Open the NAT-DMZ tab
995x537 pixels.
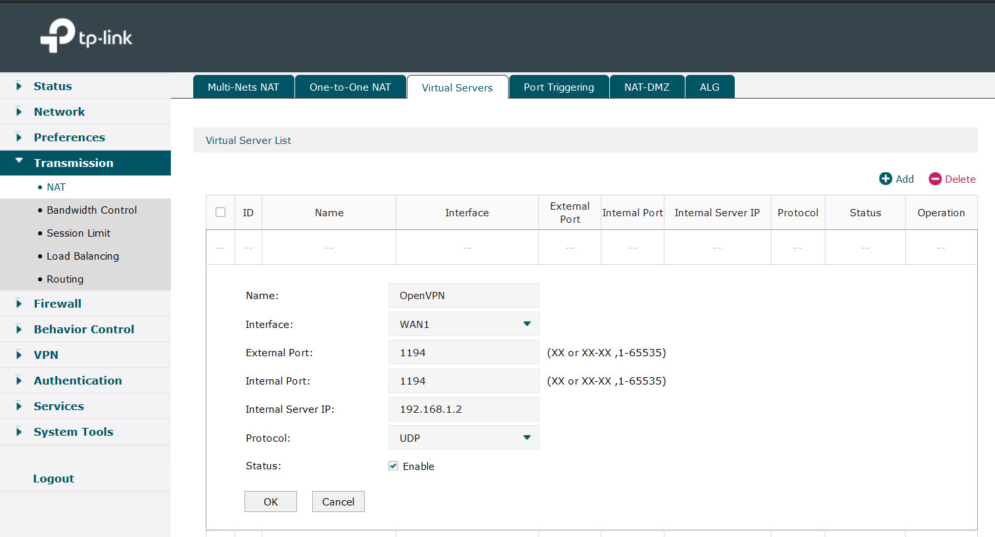[x=647, y=86]
